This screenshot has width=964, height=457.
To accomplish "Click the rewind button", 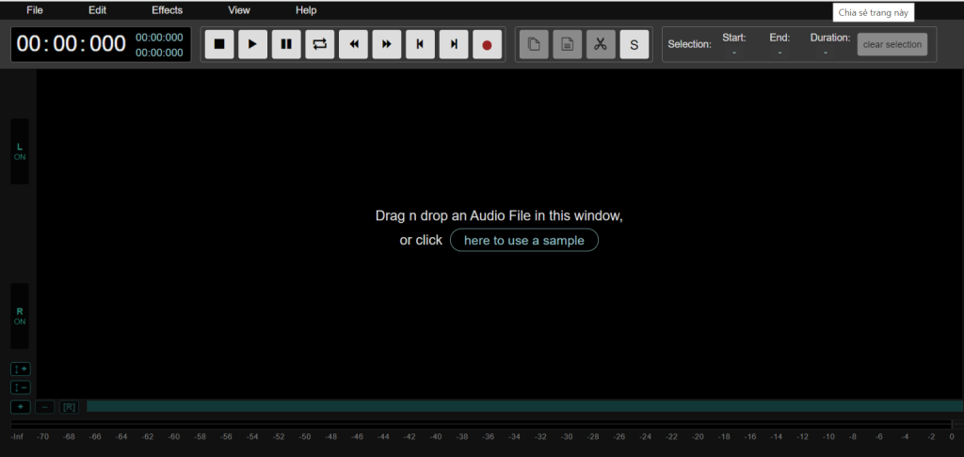I will 353,44.
